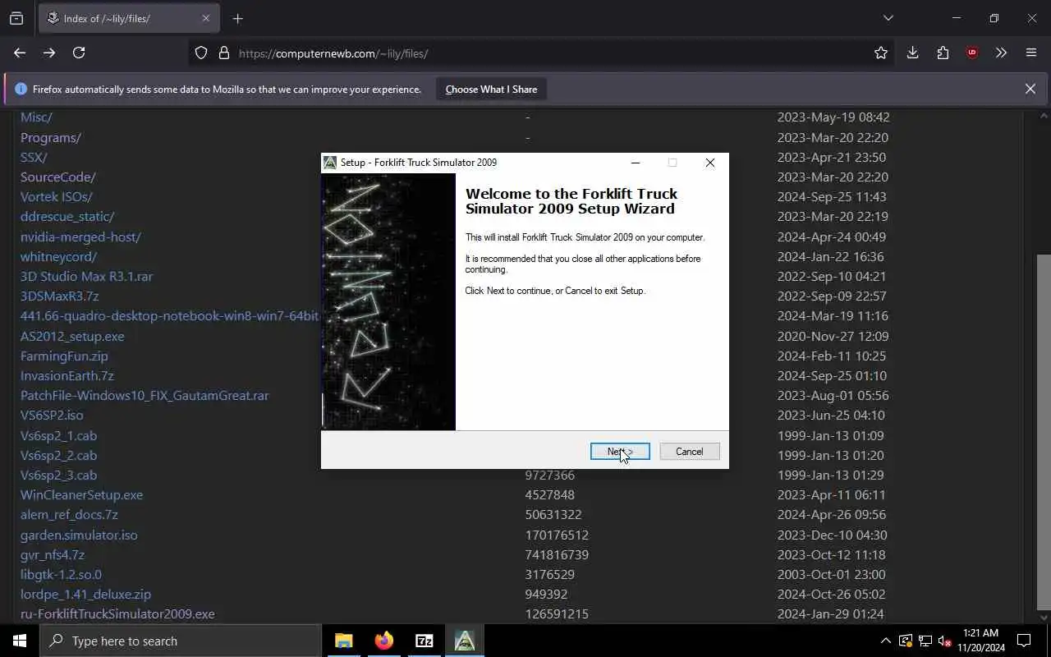This screenshot has width=1051, height=657.
Task: Download garden.simulator.iso file
Action: (x=79, y=535)
